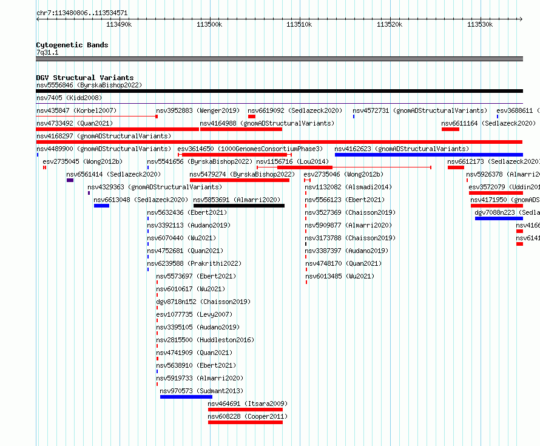540x446 pixels.
Task: Click the red bar under nsv5479274
Action: [239, 180]
